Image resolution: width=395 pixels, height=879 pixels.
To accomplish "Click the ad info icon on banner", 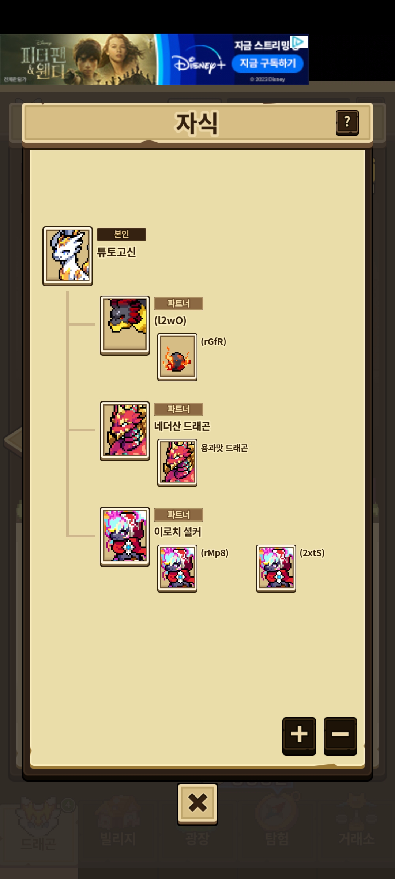I will tap(298, 42).
